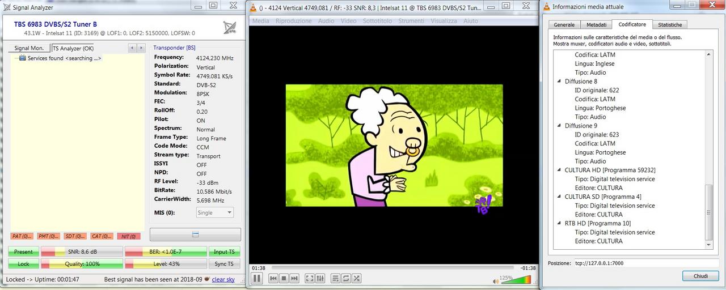Click the PAT (0) indicator
This screenshot has height=290, width=726.
coord(20,236)
